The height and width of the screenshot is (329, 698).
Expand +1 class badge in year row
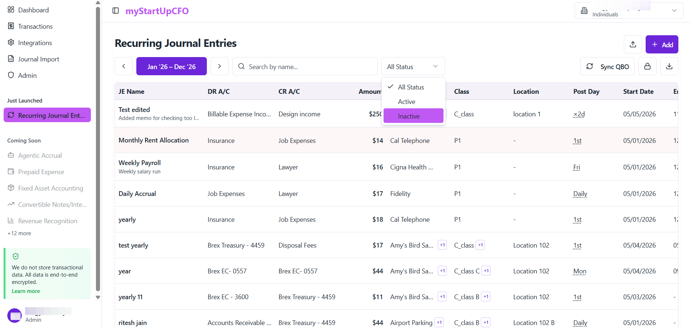point(486,271)
